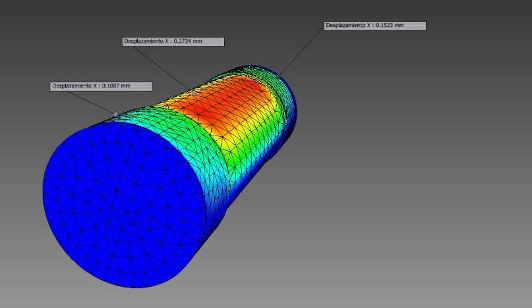Select the 0.1523 mm displacement probe label
Viewport: 532px width, 308px height.
pos(374,26)
